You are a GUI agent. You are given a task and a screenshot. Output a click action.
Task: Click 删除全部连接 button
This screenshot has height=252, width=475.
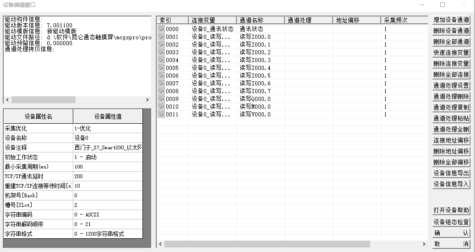pos(451,74)
